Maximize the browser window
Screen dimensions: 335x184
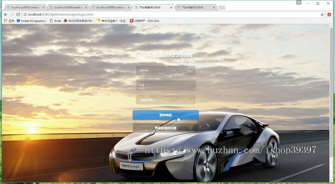coord(318,3)
